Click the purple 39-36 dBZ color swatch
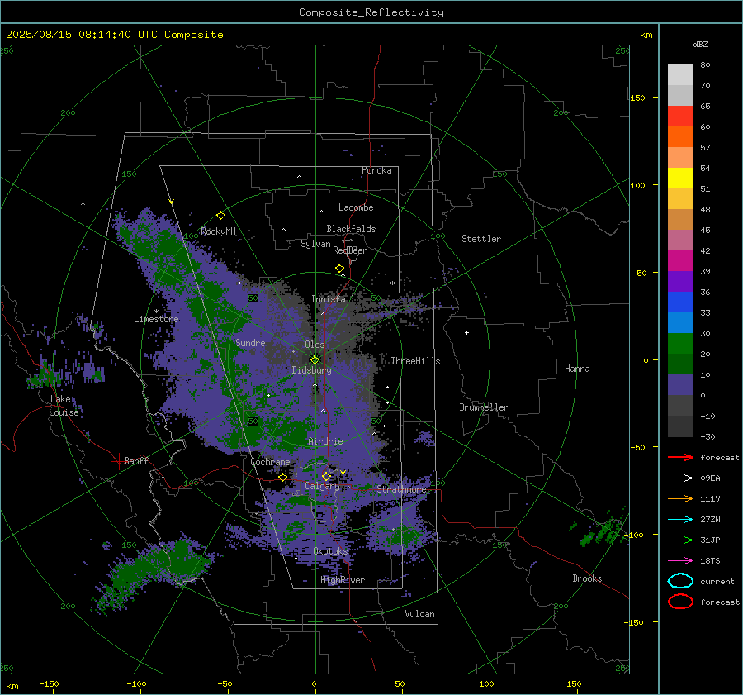Image resolution: width=743 pixels, height=695 pixels. pyautogui.click(x=680, y=281)
